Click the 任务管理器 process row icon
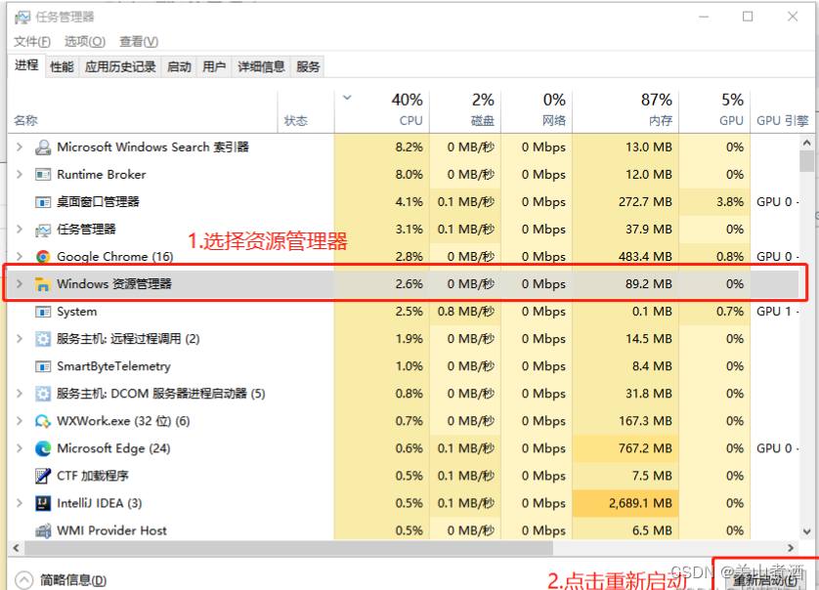This screenshot has width=819, height=590. [43, 230]
